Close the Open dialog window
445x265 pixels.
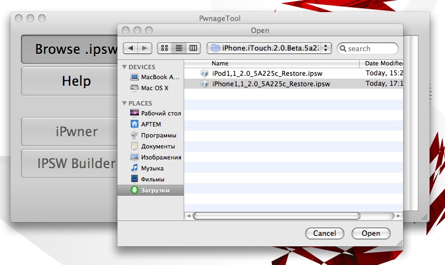tap(126, 30)
